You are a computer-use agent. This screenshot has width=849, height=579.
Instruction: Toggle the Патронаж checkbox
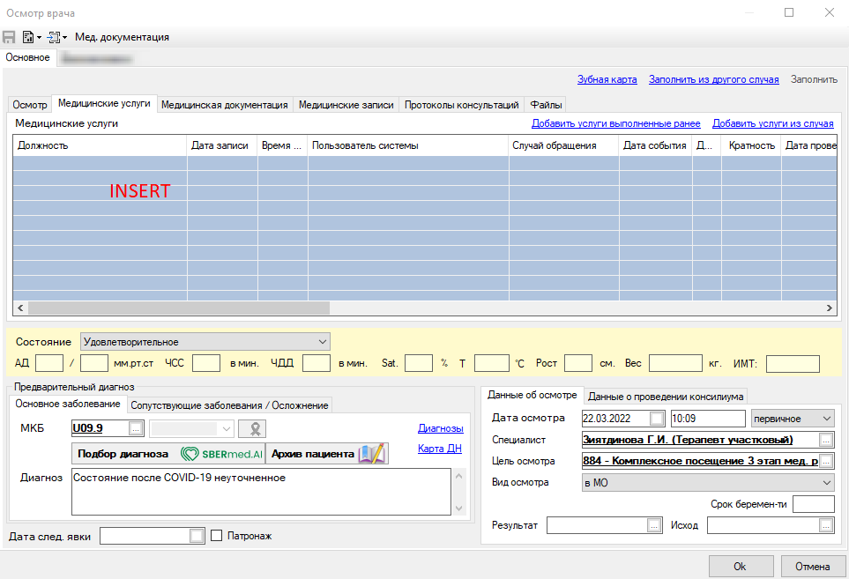(217, 536)
